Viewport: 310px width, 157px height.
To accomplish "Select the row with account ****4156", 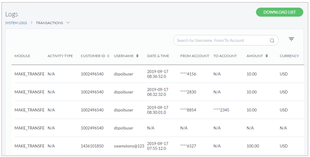I will (188, 74).
